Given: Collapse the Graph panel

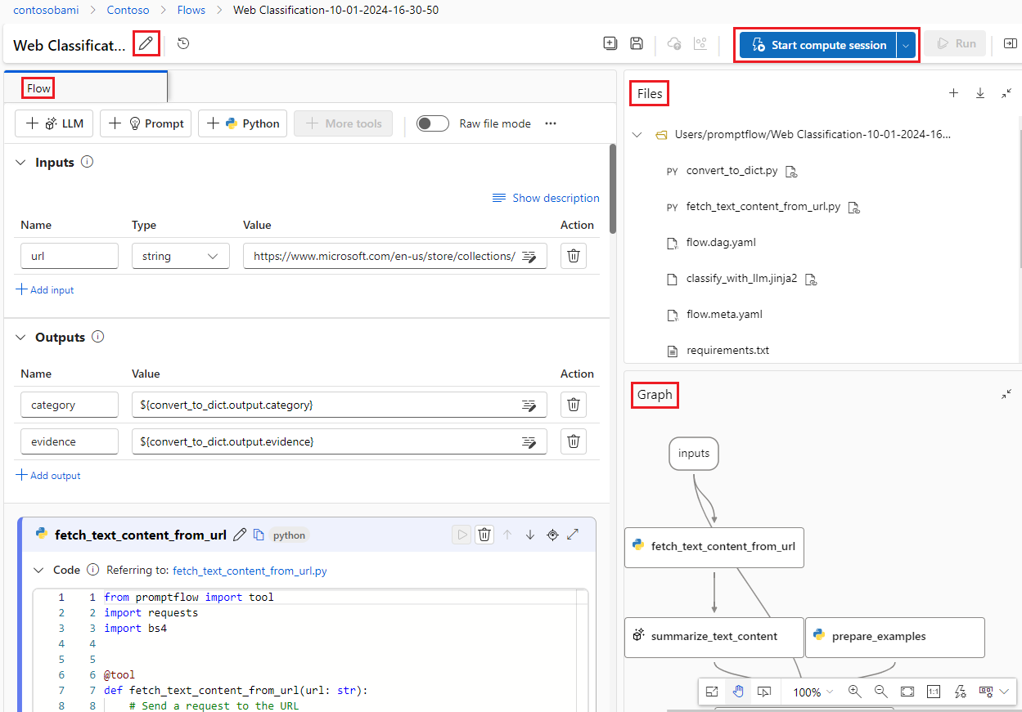Looking at the screenshot, I should (x=1006, y=394).
